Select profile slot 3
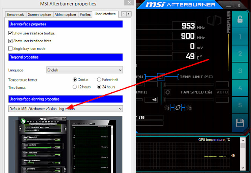 (240, 71)
